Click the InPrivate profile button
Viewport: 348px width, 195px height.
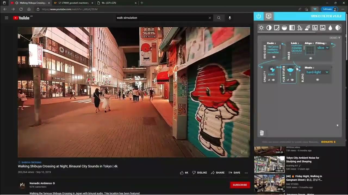coord(330,9)
